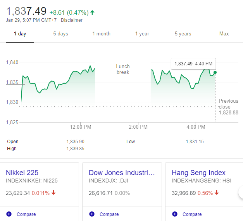
Task: Click Compare under Dow Jones Industrial
Action: pos(109,214)
